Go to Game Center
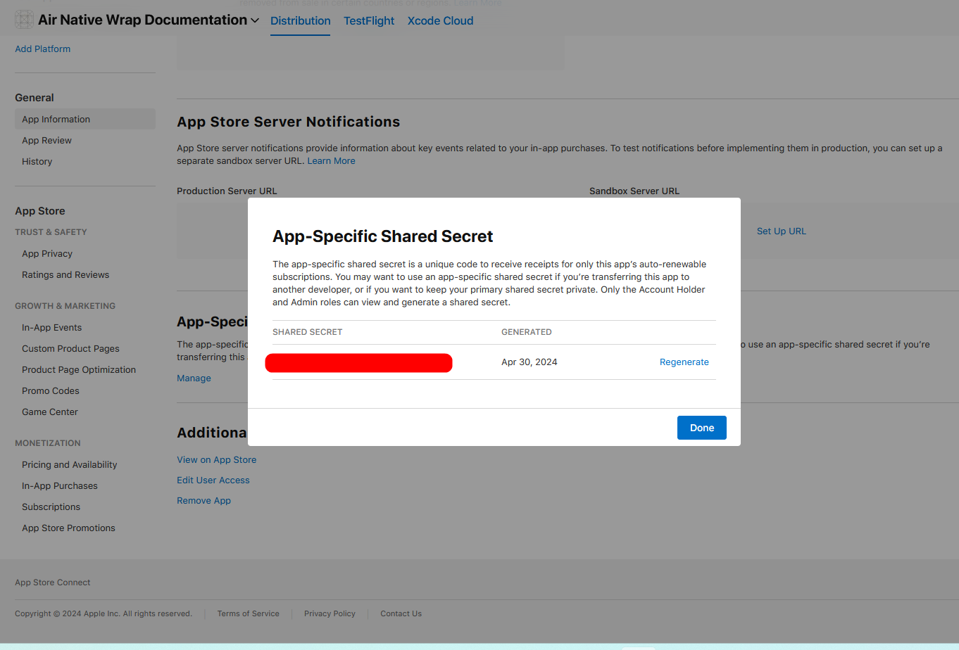The height and width of the screenshot is (650, 959). coord(50,412)
